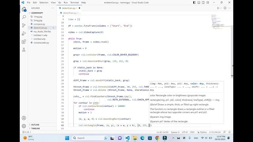Open the Run and Debug view
This screenshot has width=253, height=142.
coord(24,34)
